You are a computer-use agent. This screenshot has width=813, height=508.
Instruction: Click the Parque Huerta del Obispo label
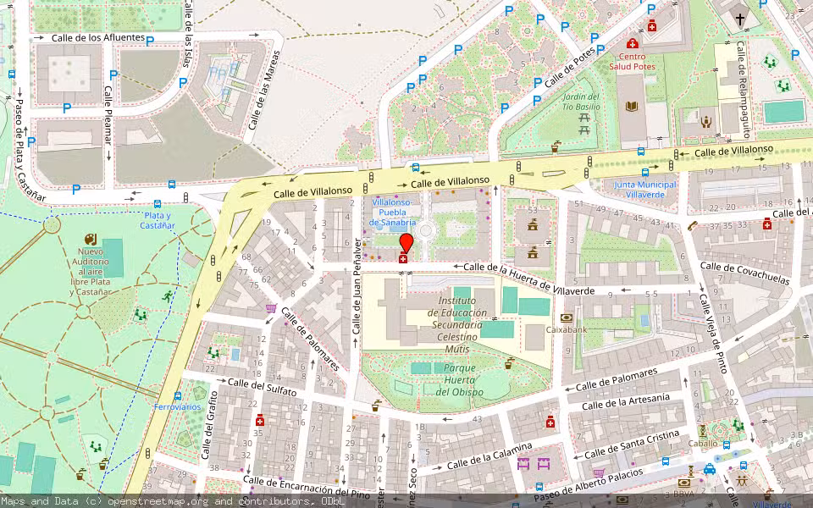[x=459, y=380]
